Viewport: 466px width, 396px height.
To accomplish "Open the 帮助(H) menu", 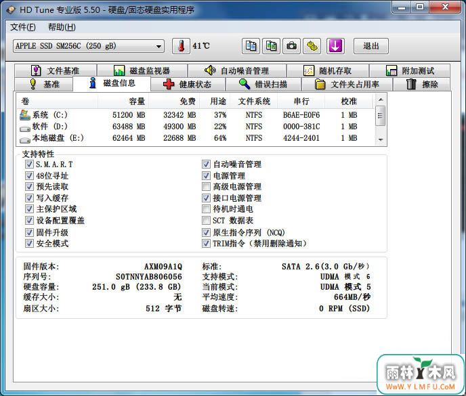I will coord(62,27).
